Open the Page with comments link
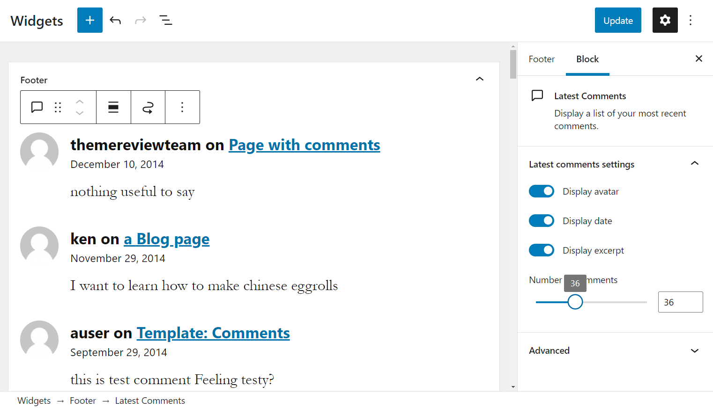Screen dimensions: 713x408 click(x=304, y=145)
